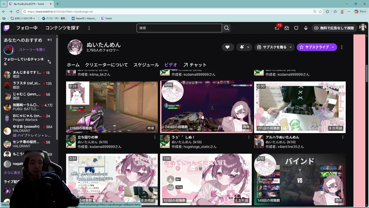
Task: Focus the 検索 search field
Action: tap(179, 28)
